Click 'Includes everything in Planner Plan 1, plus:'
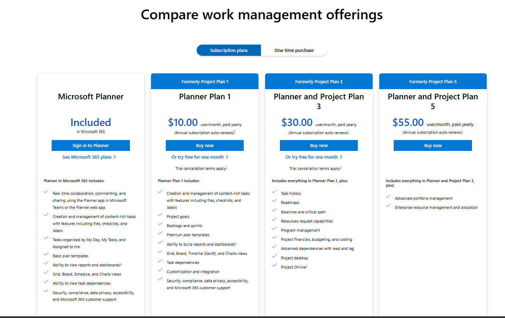The image size is (505, 318). [310, 181]
